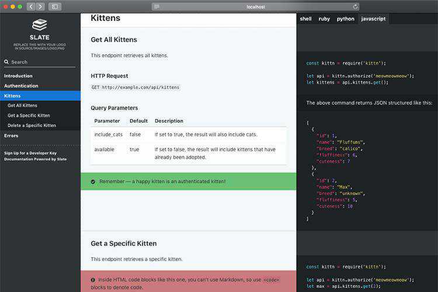
Task: Click the Safari back arrow button
Action: click(x=31, y=6)
